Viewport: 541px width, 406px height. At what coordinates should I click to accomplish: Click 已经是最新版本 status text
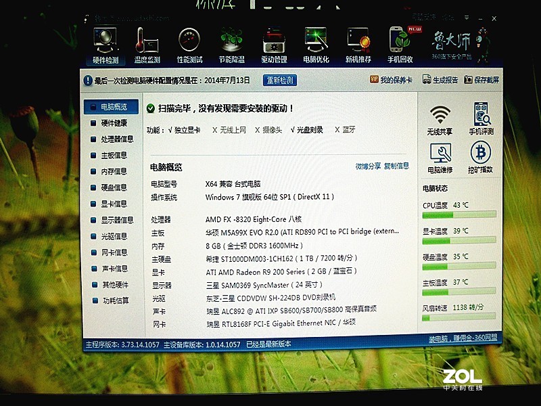click(x=268, y=344)
